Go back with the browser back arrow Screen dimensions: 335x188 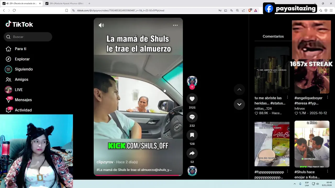tap(4, 10)
